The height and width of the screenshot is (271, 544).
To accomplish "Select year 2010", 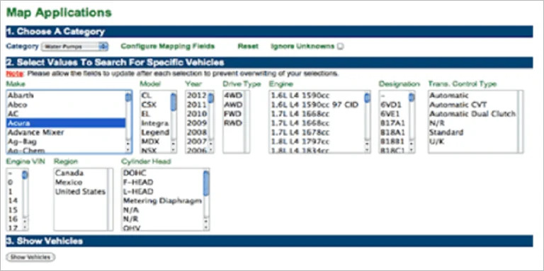I will tap(197, 114).
